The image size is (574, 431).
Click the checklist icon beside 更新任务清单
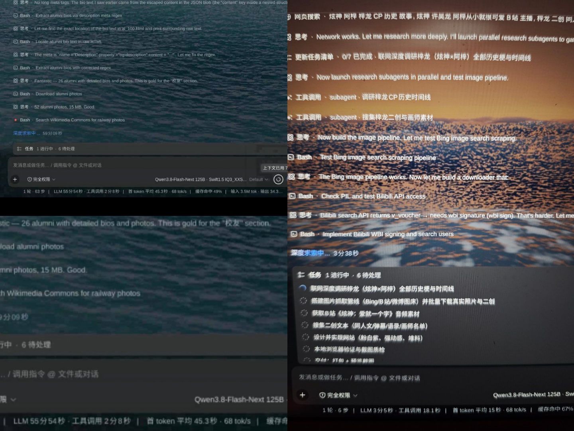click(290, 57)
